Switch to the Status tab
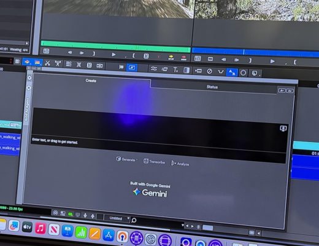This screenshot has height=246, width=319. (212, 87)
